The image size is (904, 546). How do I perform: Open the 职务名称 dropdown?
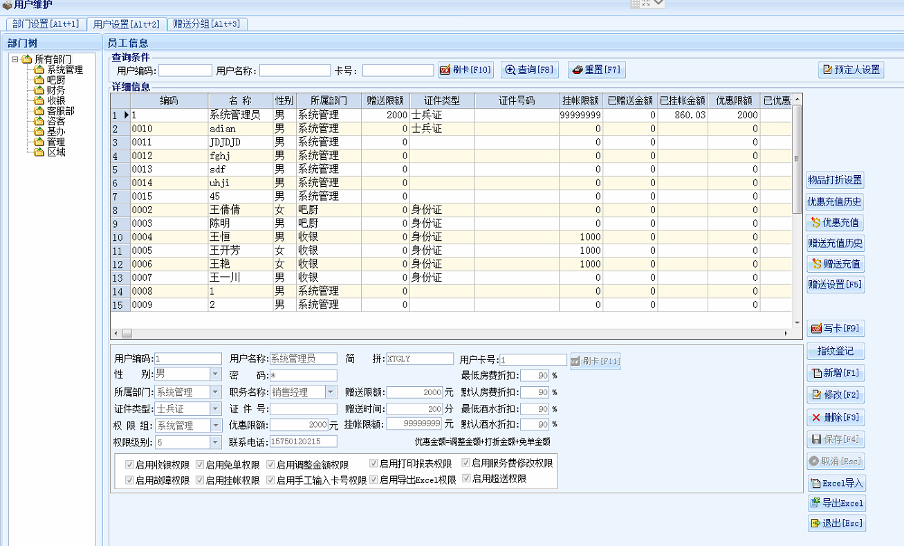(331, 392)
